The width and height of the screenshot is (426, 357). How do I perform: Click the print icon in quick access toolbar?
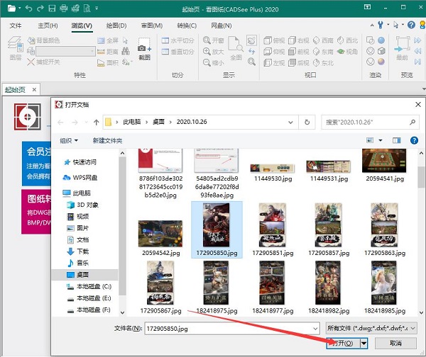click(x=64, y=8)
